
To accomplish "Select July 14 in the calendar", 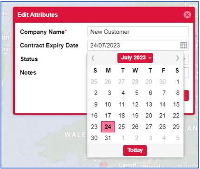I will [x=162, y=104].
